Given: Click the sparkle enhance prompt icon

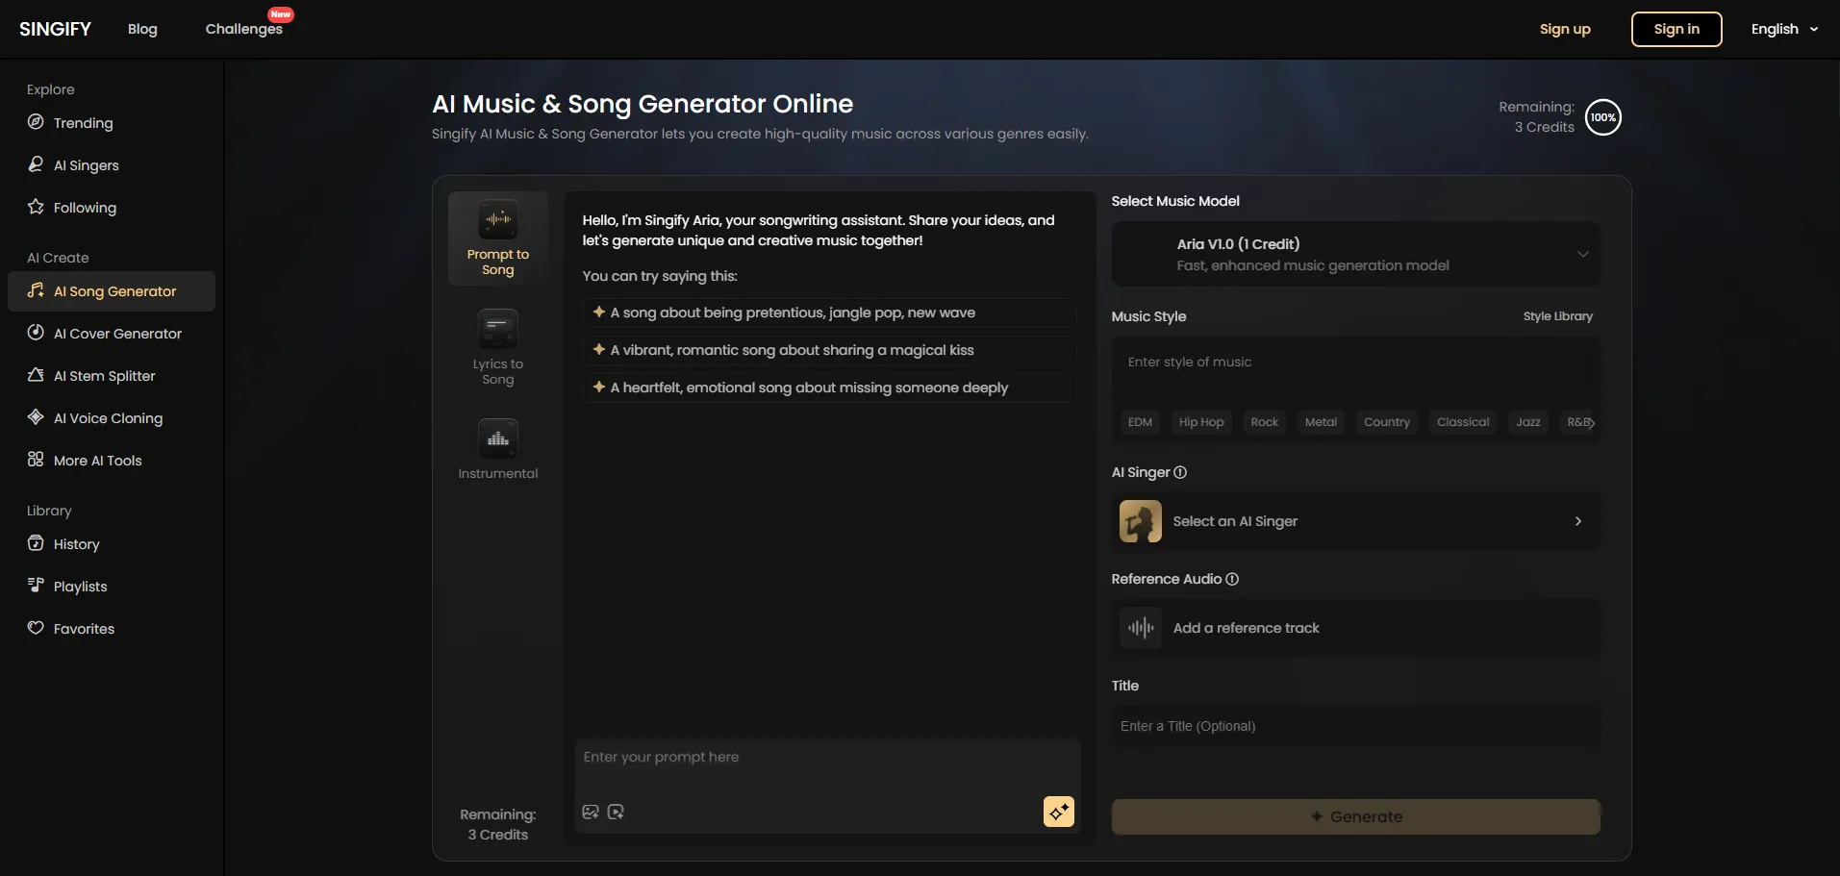Looking at the screenshot, I should pos(1058,811).
